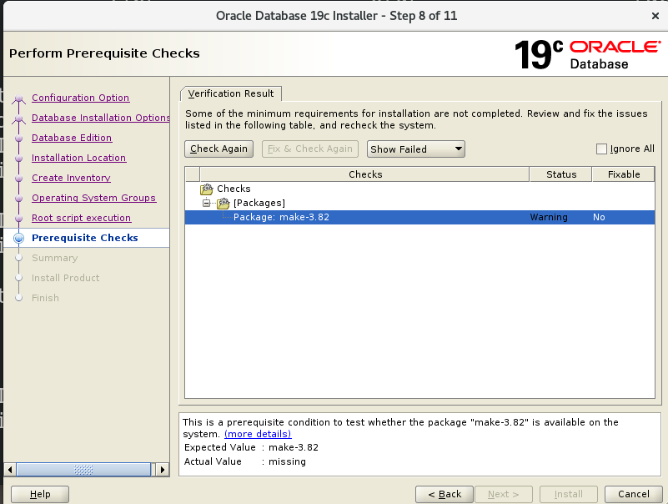Click the sidebar scrollbar right arrow
This screenshot has width=668, height=504.
pos(163,470)
